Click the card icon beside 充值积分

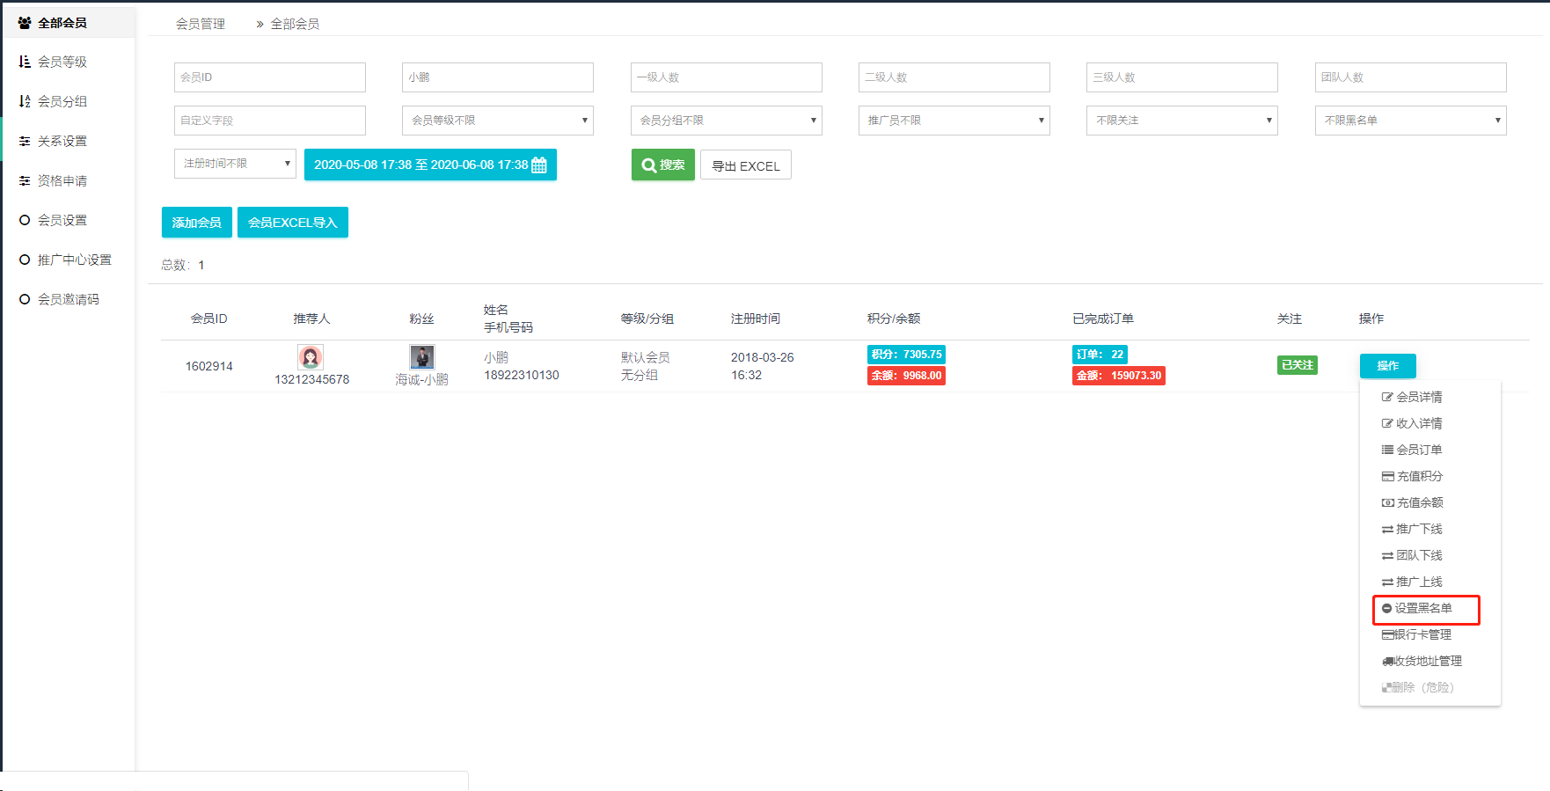[1387, 476]
